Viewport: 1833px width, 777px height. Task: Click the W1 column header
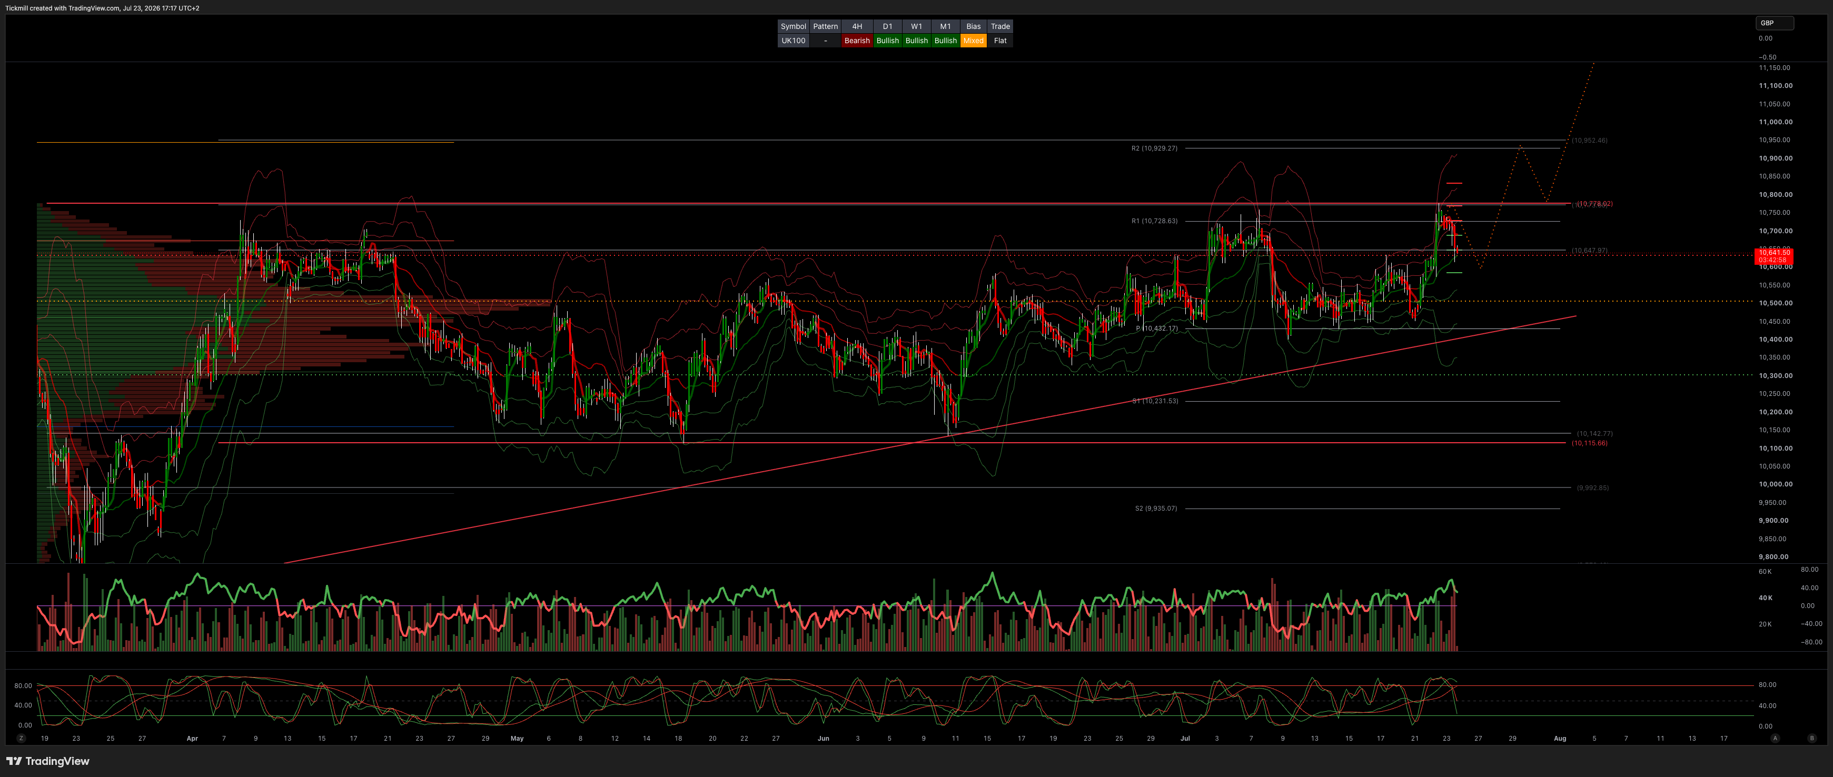[x=916, y=26]
